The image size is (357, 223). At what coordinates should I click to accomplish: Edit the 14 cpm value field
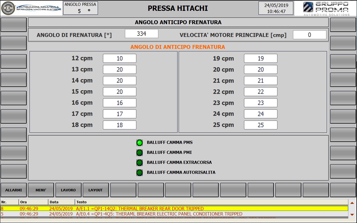coord(120,81)
